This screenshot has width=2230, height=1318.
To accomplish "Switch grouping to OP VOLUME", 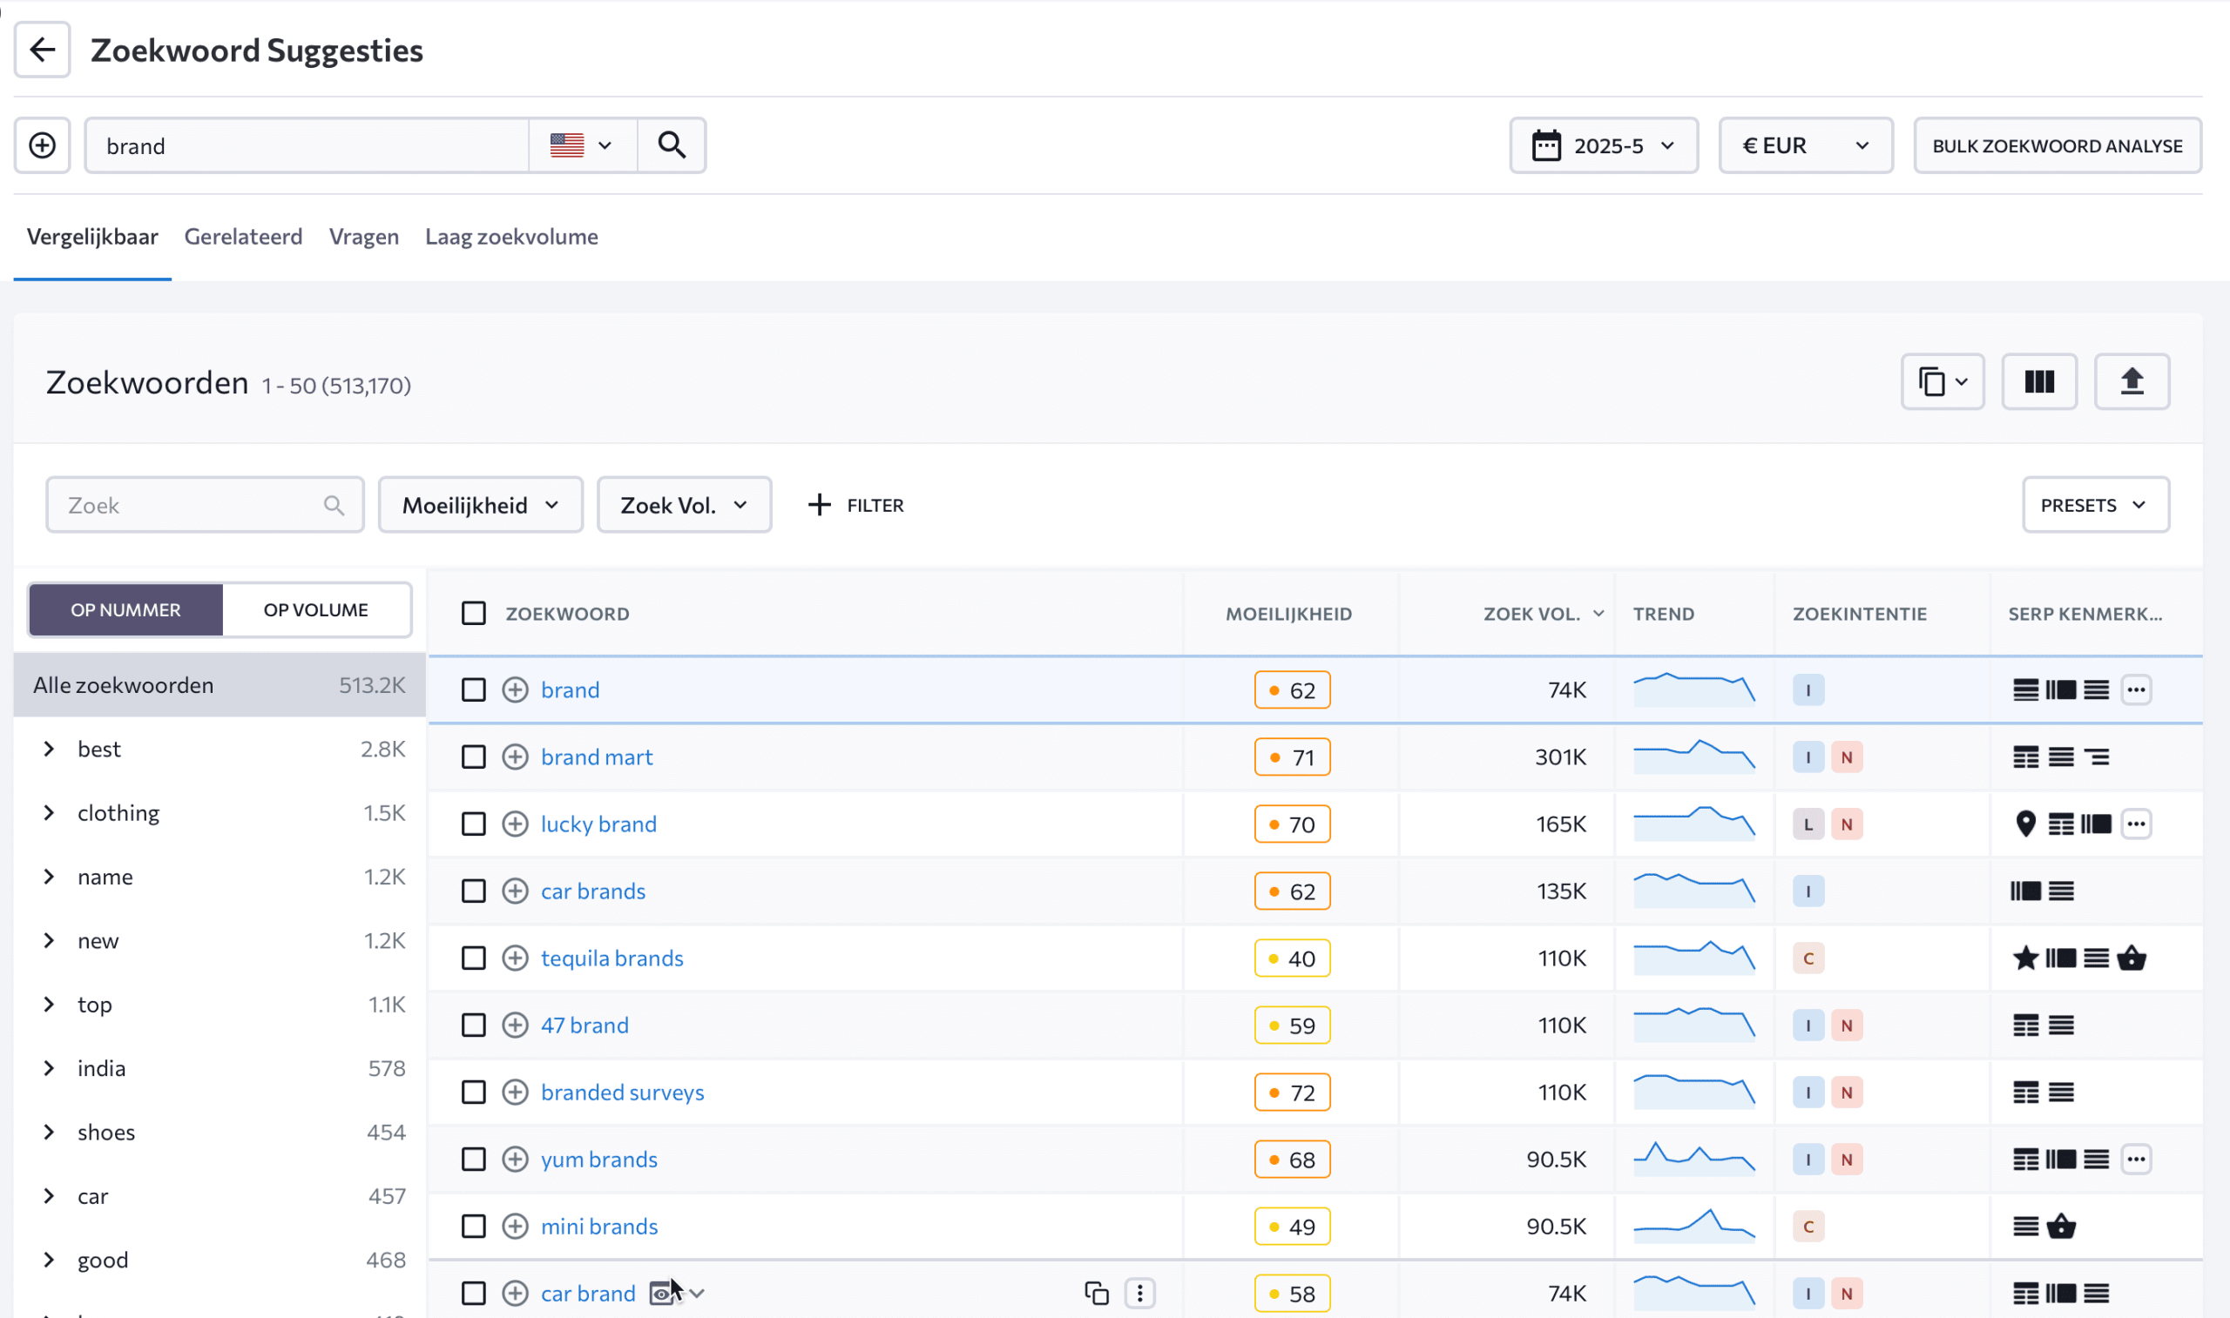I will coord(315,610).
